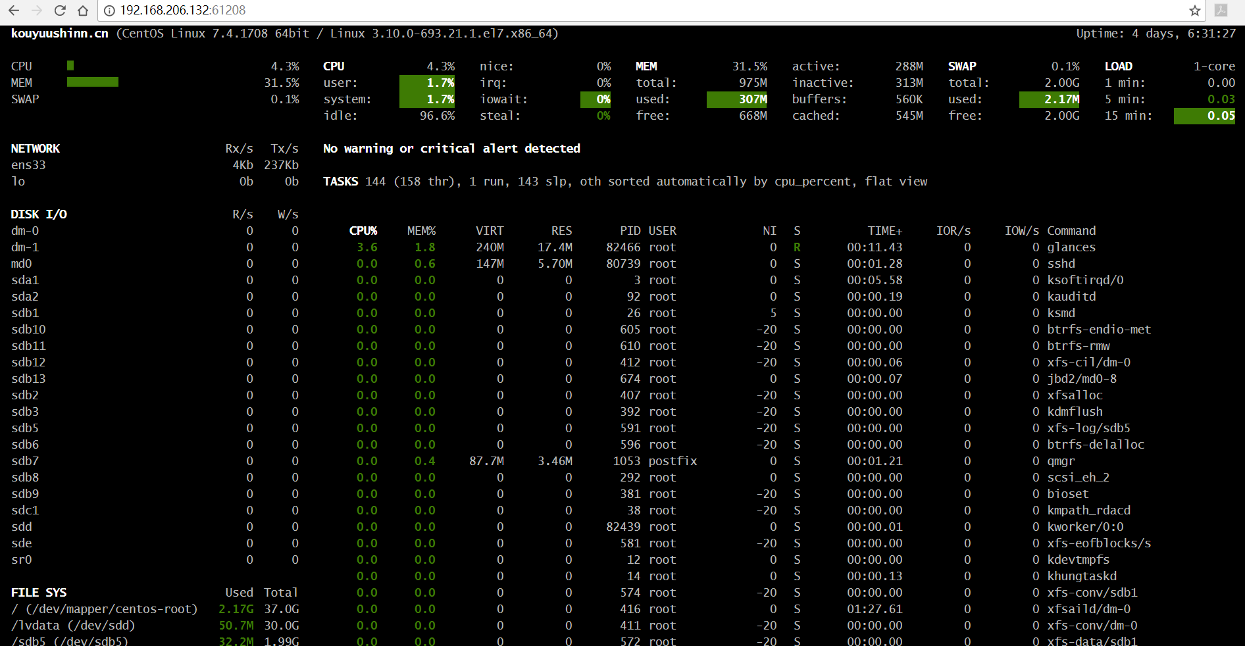Viewport: 1245px width, 646px height.
Task: Select the kauditd process
Action: 780,297
